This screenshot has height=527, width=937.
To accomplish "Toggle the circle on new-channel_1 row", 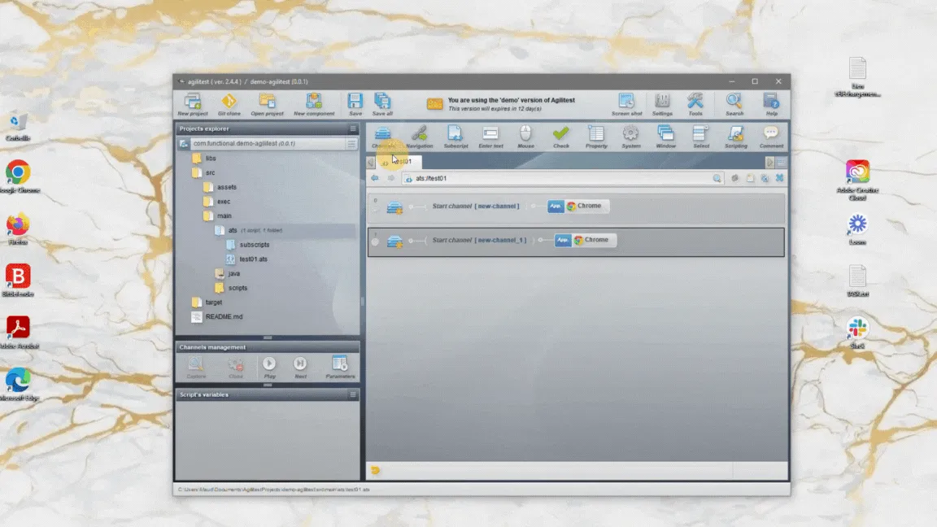I will click(x=375, y=242).
